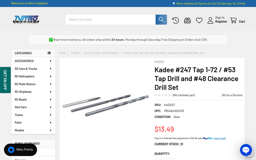This screenshot has height=160, width=256.
Task: Click Write a Review link
Action: 232,95
